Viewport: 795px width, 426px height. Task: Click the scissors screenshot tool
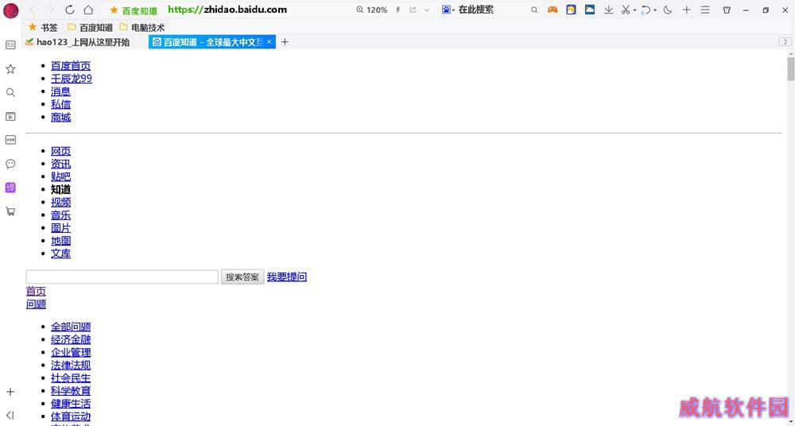626,10
